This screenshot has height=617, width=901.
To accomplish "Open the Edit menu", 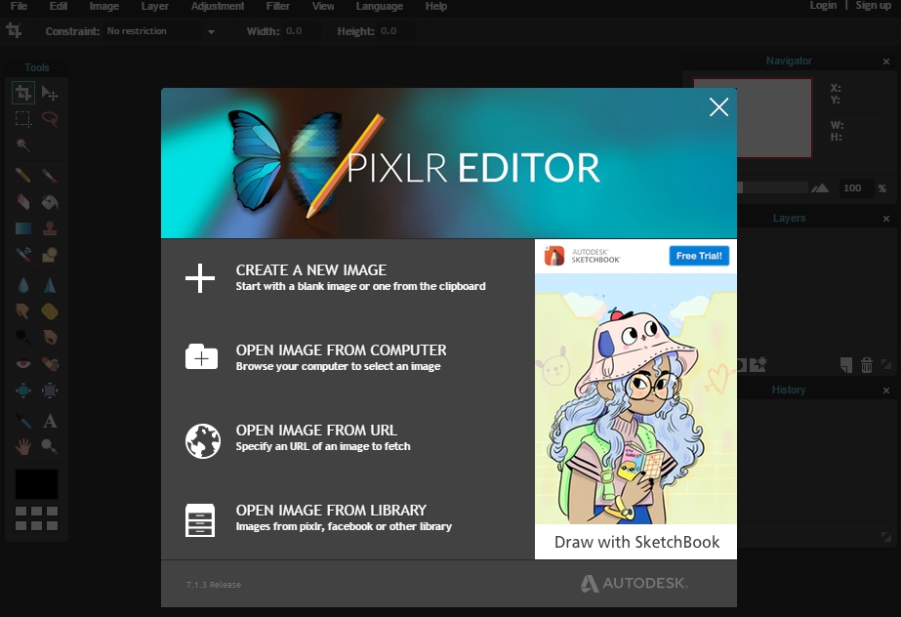I will point(58,6).
